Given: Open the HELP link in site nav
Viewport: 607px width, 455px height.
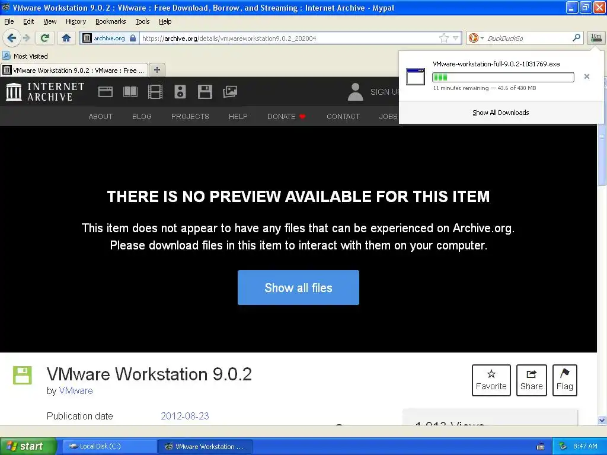Looking at the screenshot, I should (x=238, y=117).
